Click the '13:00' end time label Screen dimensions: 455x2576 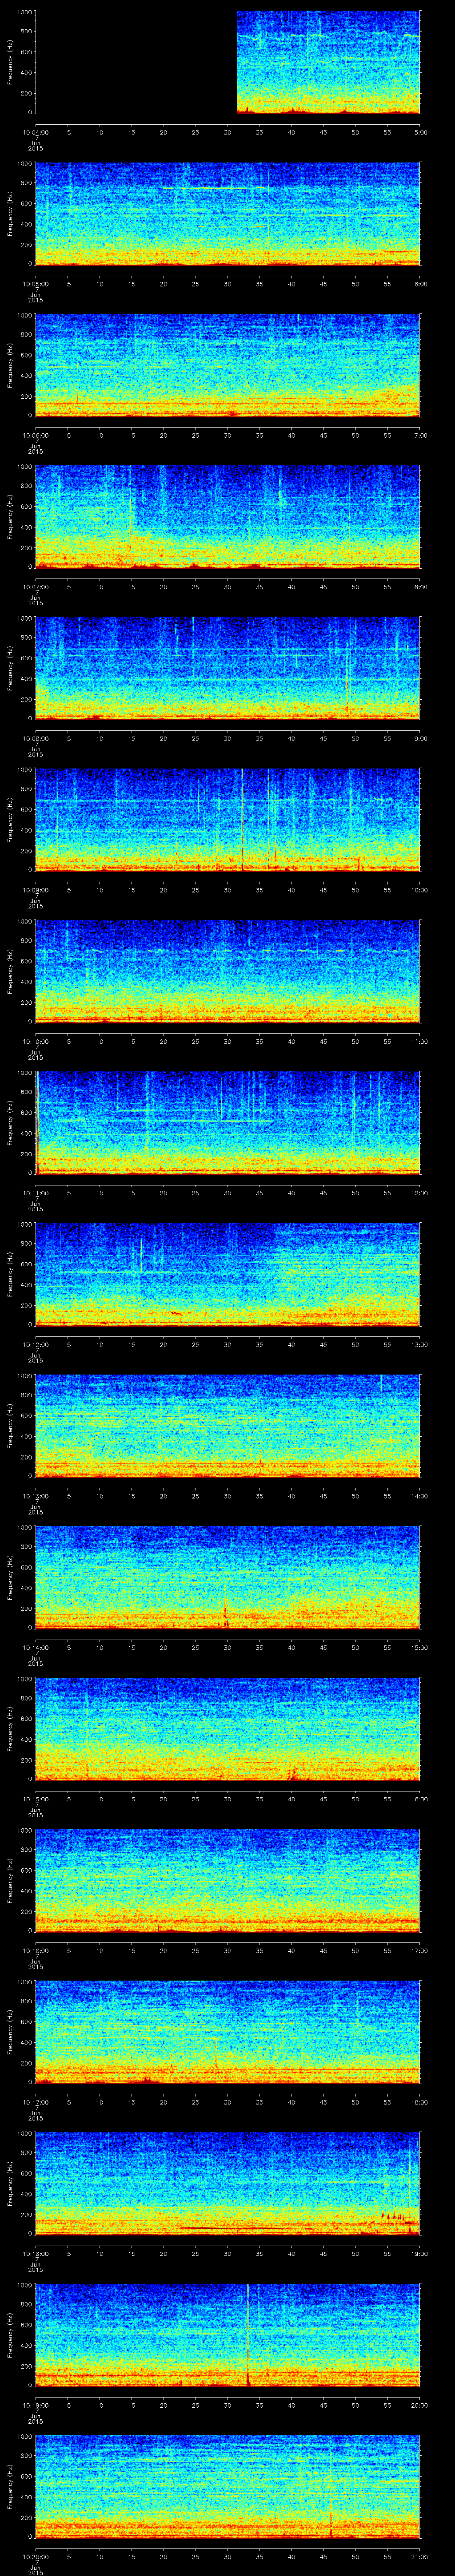419,1344
